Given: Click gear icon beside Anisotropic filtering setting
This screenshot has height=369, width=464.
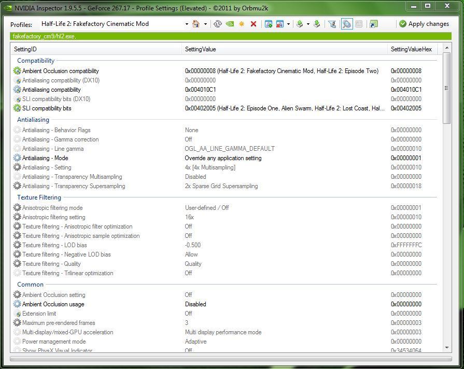Looking at the screenshot, I should pyautogui.click(x=17, y=217).
